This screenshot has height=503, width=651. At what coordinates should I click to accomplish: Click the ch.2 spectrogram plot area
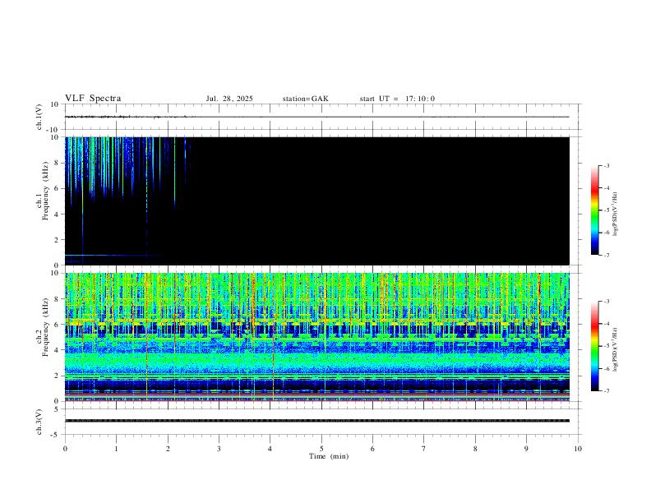pos(317,337)
